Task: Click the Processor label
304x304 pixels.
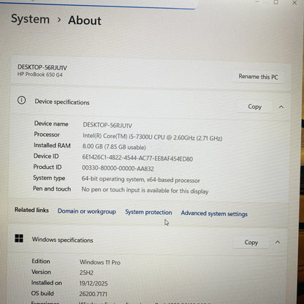Action: tap(47, 134)
